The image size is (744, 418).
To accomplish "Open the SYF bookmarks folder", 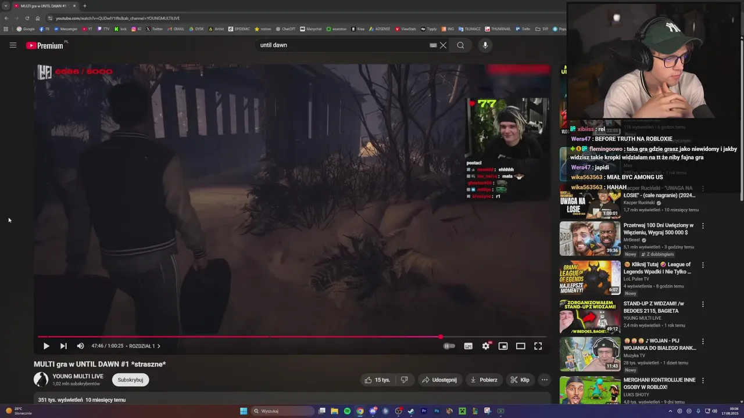I will coord(542,29).
